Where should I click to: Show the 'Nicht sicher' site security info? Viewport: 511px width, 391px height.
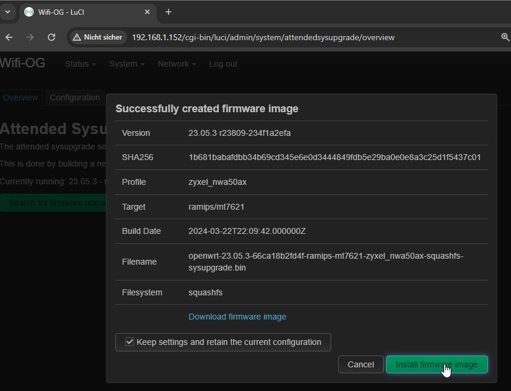coord(98,37)
